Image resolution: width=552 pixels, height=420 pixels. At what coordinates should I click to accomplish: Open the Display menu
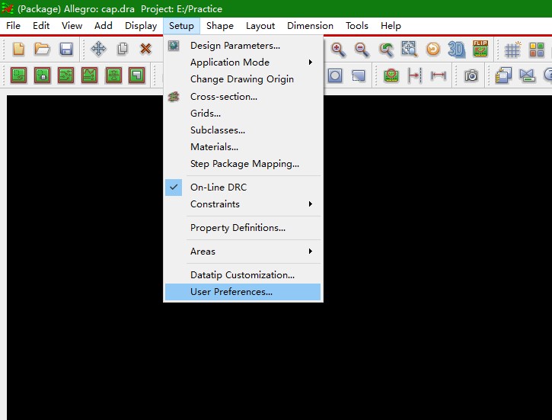pos(141,26)
